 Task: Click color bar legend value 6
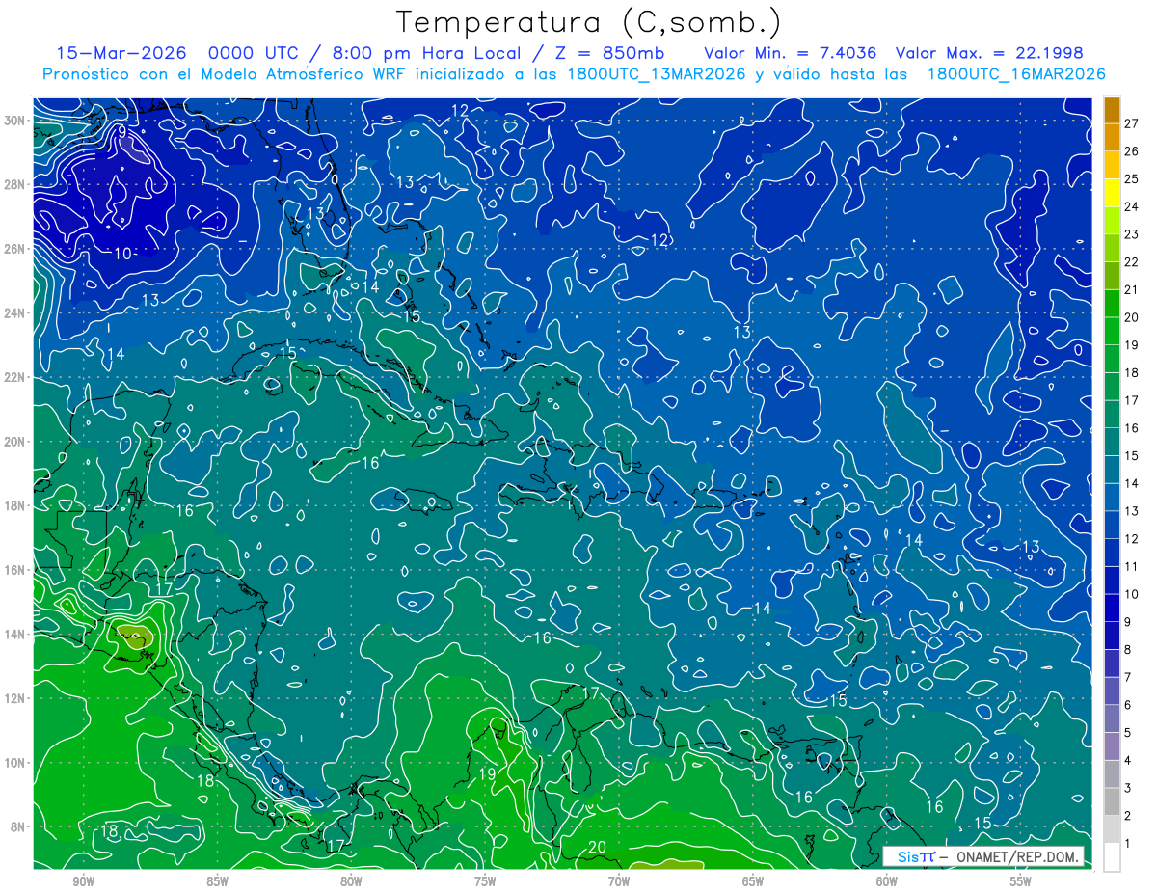1128,705
